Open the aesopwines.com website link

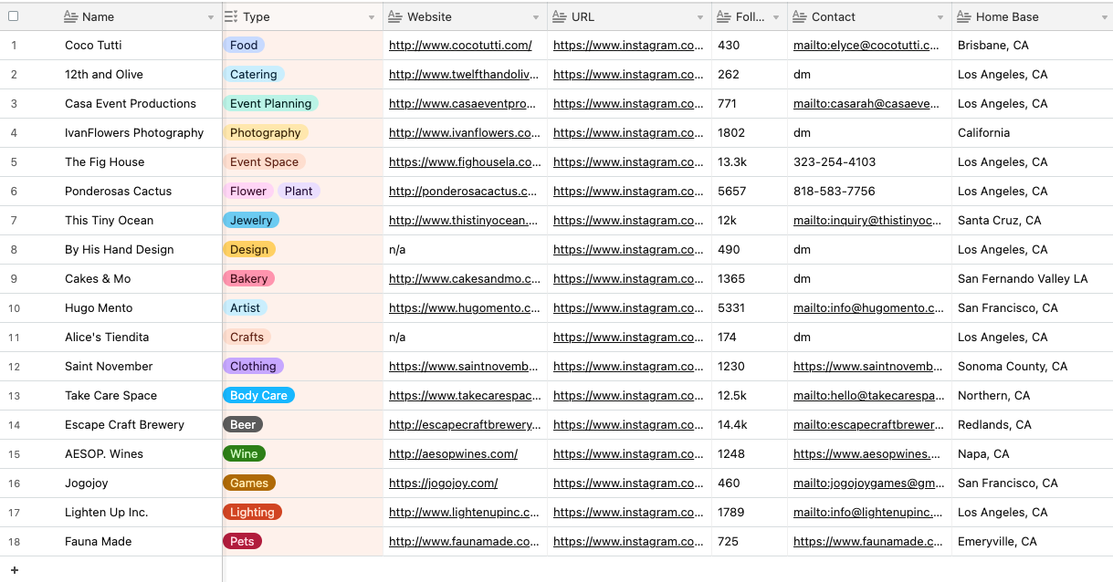tap(453, 453)
